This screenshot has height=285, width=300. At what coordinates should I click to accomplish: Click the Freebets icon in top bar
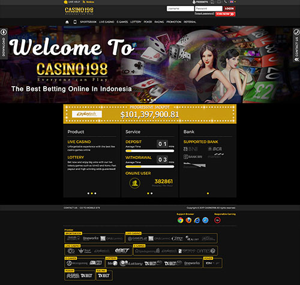tap(194, 2)
